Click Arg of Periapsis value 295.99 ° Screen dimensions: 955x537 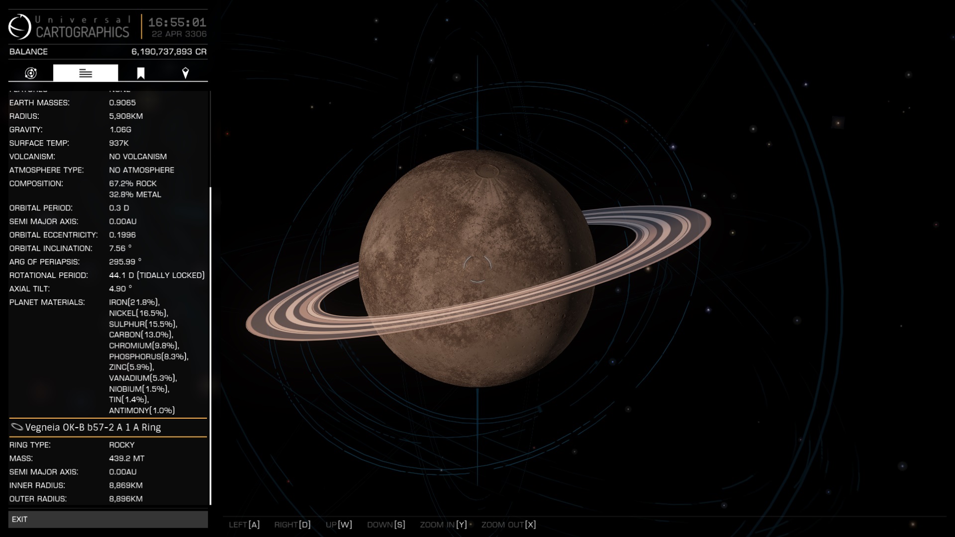point(125,262)
